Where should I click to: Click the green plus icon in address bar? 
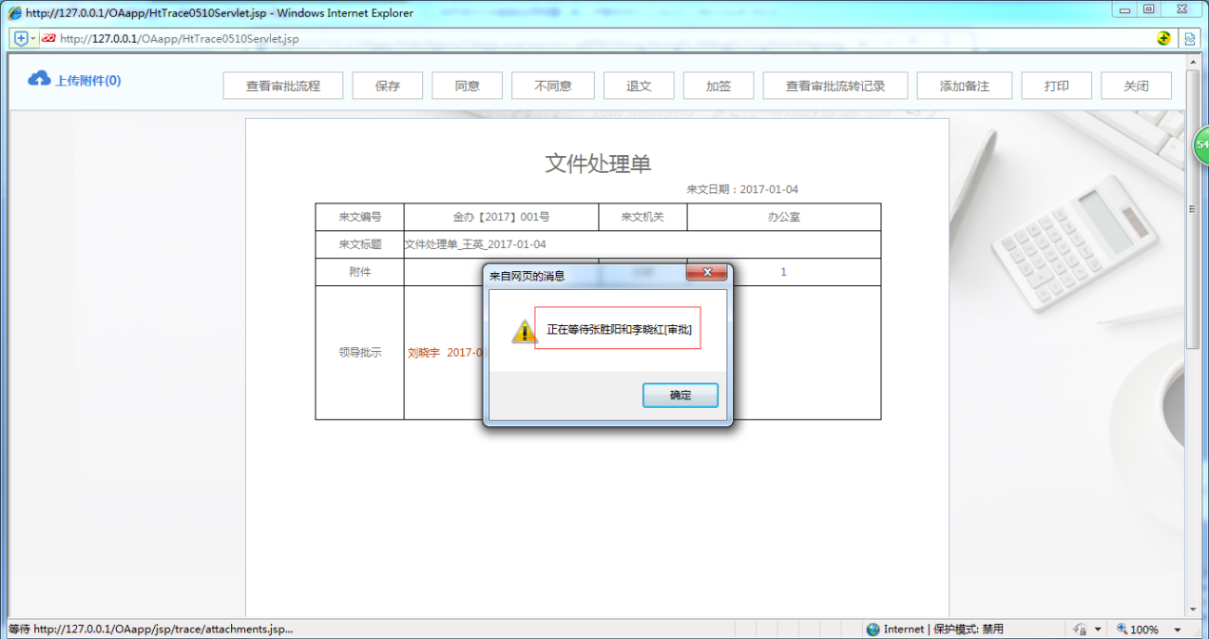(1163, 38)
